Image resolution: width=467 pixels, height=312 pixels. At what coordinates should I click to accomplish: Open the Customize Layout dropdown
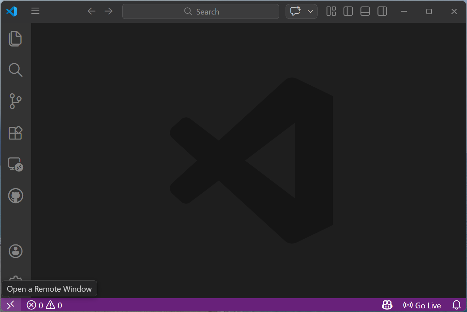(331, 11)
